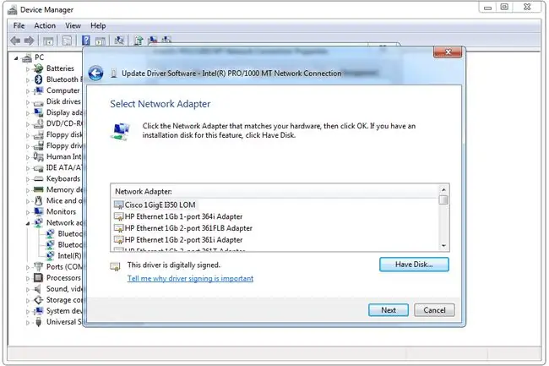Click the Universal Serial Bus icon
Image resolution: width=549 pixels, height=366 pixels.
pyautogui.click(x=39, y=322)
